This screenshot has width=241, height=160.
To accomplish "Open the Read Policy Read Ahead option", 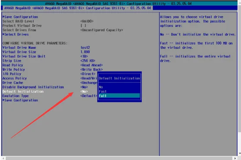I will 91,65.
